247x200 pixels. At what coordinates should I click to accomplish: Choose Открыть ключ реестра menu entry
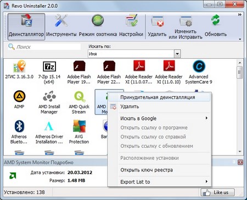[x=159, y=170]
